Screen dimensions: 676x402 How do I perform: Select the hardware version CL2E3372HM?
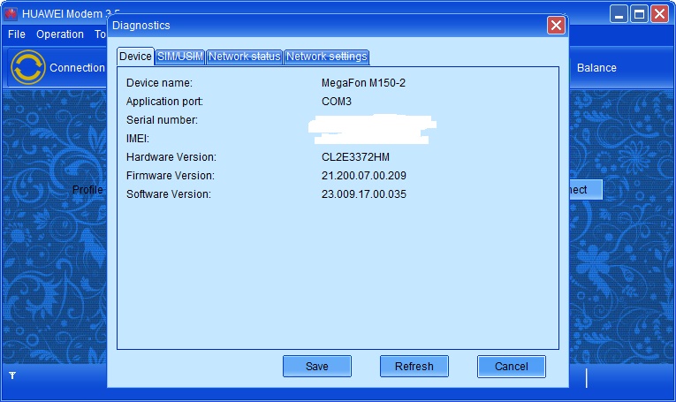pyautogui.click(x=355, y=157)
